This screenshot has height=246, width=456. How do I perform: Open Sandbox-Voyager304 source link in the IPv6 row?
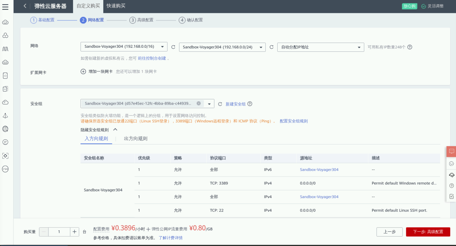319,170
